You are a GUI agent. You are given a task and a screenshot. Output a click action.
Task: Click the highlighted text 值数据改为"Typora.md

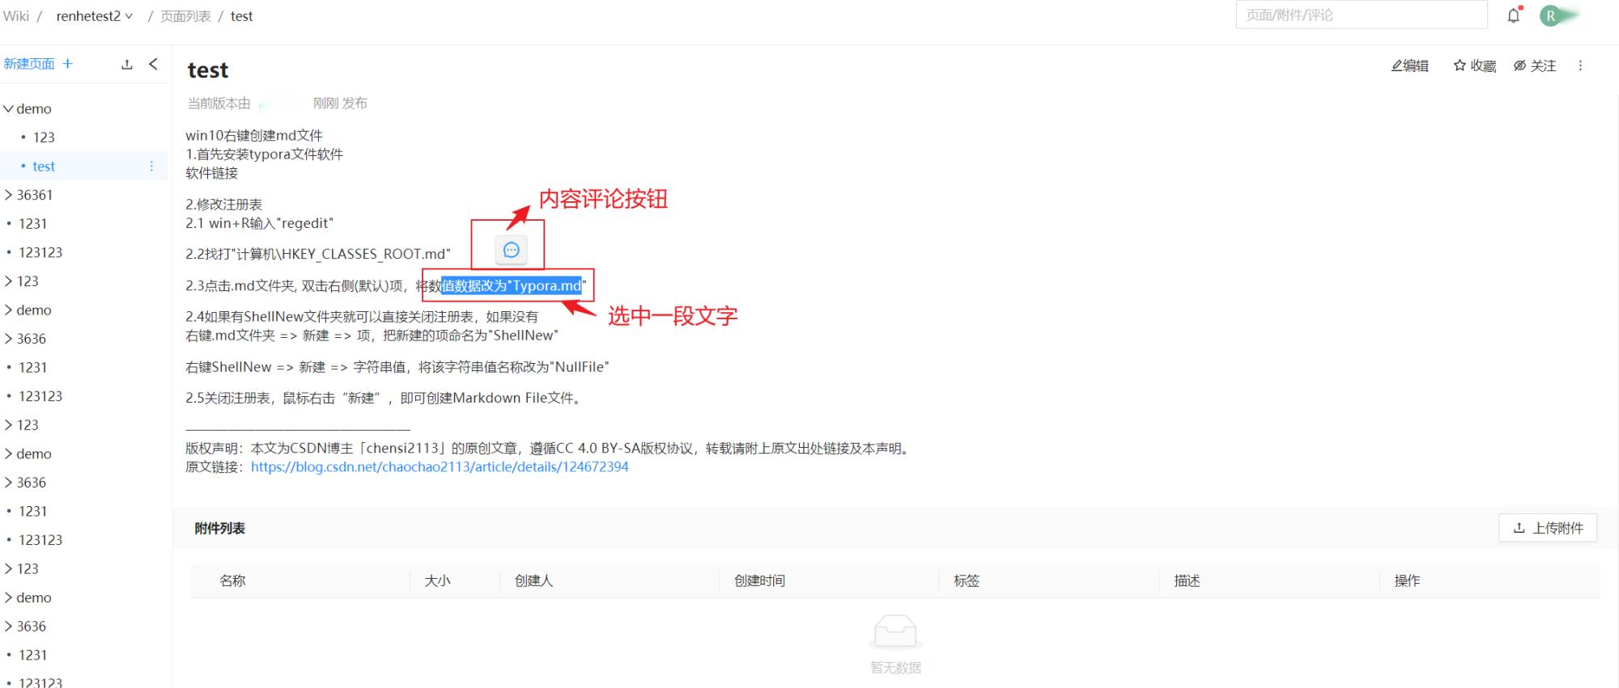(x=512, y=285)
